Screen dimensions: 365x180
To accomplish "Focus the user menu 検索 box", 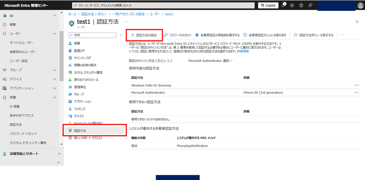I will point(92,35).
